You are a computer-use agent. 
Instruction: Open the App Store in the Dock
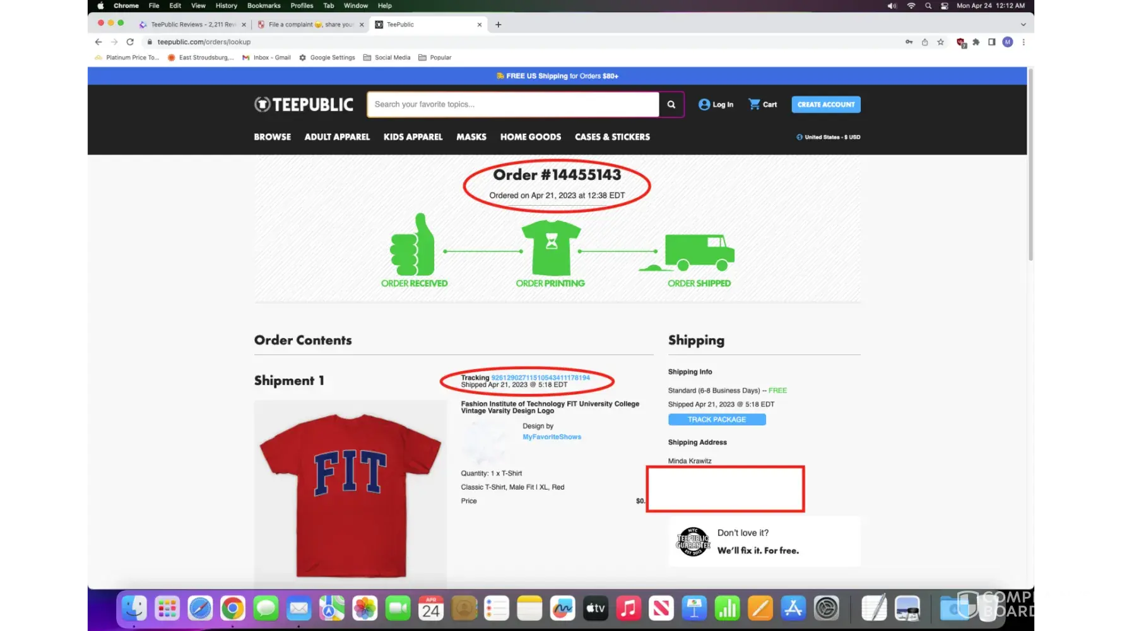(x=793, y=608)
